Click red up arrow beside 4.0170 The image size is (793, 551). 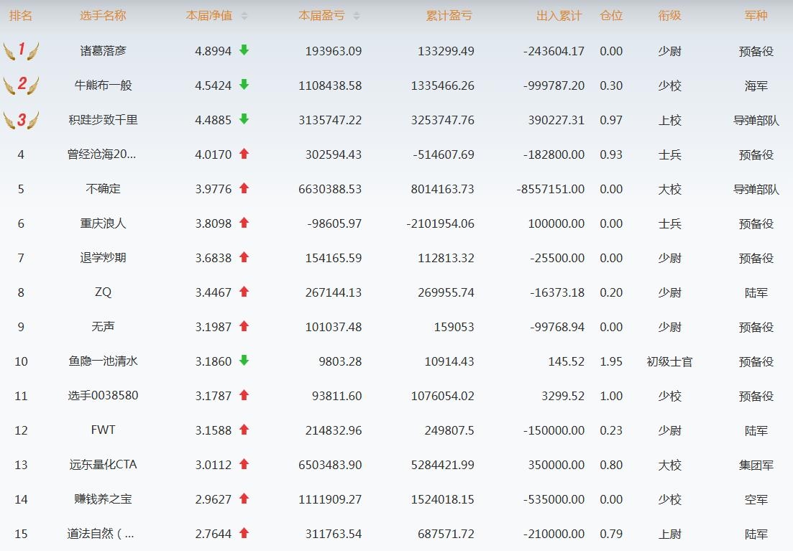tap(244, 154)
